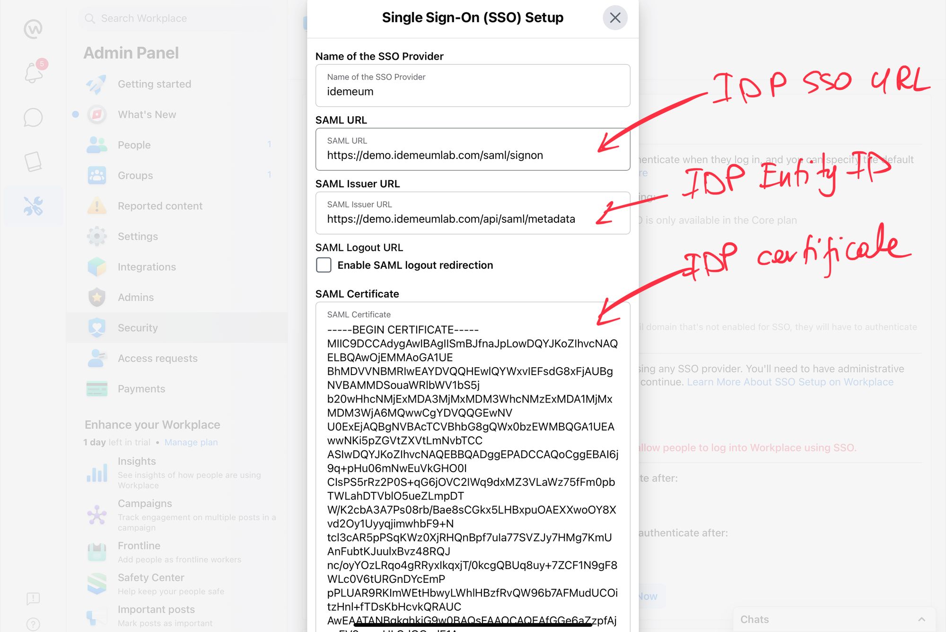Open the chat bubble icon
The height and width of the screenshot is (632, 946).
(33, 117)
